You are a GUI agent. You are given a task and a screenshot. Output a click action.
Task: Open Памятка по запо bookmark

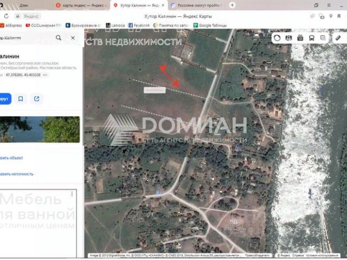tap(171, 25)
